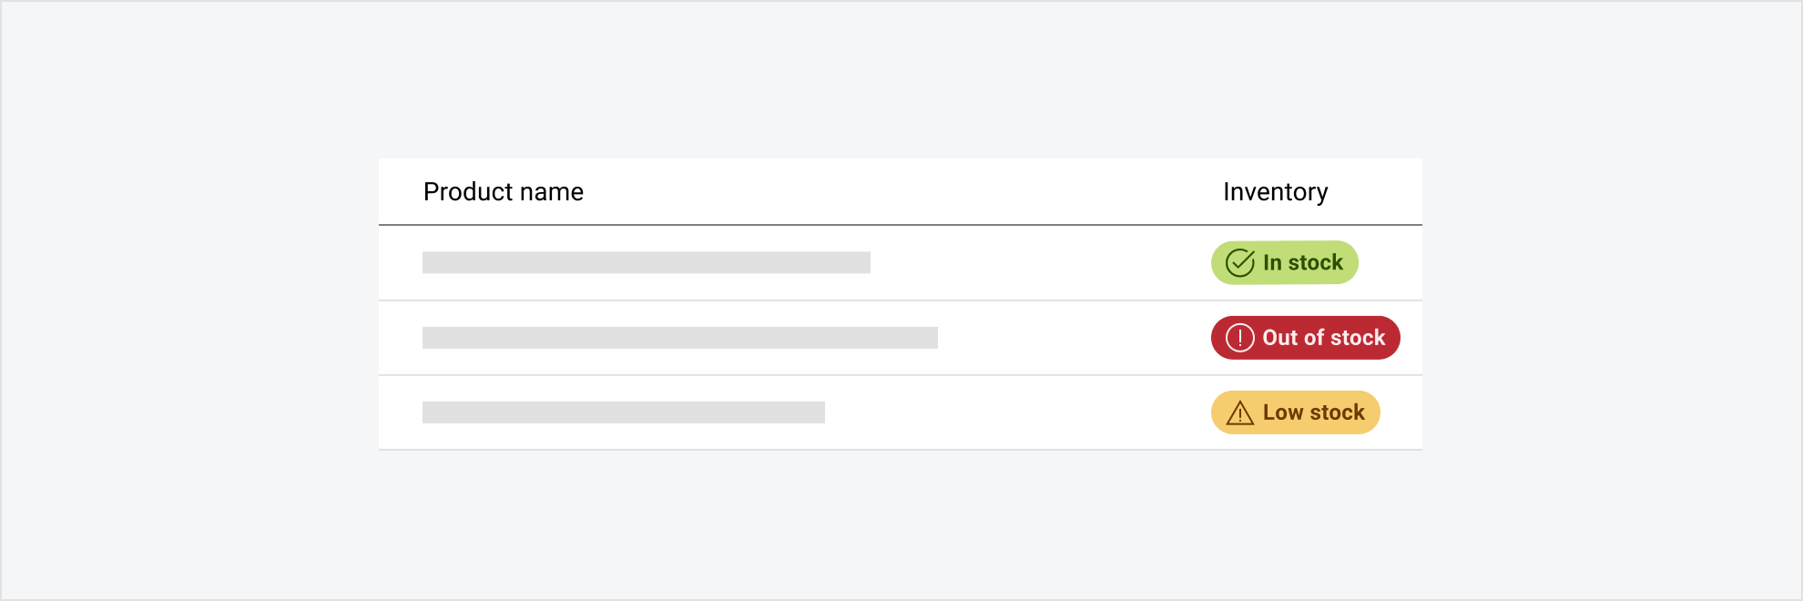
Task: Click the warning triangle icon in yellow badge
Action: pos(1239,413)
